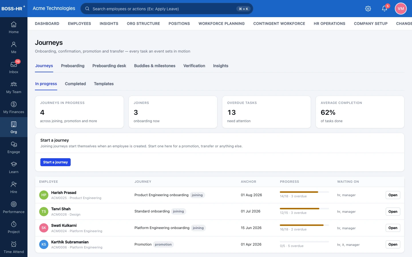Click the Average completion card
The height and width of the screenshot is (257, 412).
tap(360, 112)
